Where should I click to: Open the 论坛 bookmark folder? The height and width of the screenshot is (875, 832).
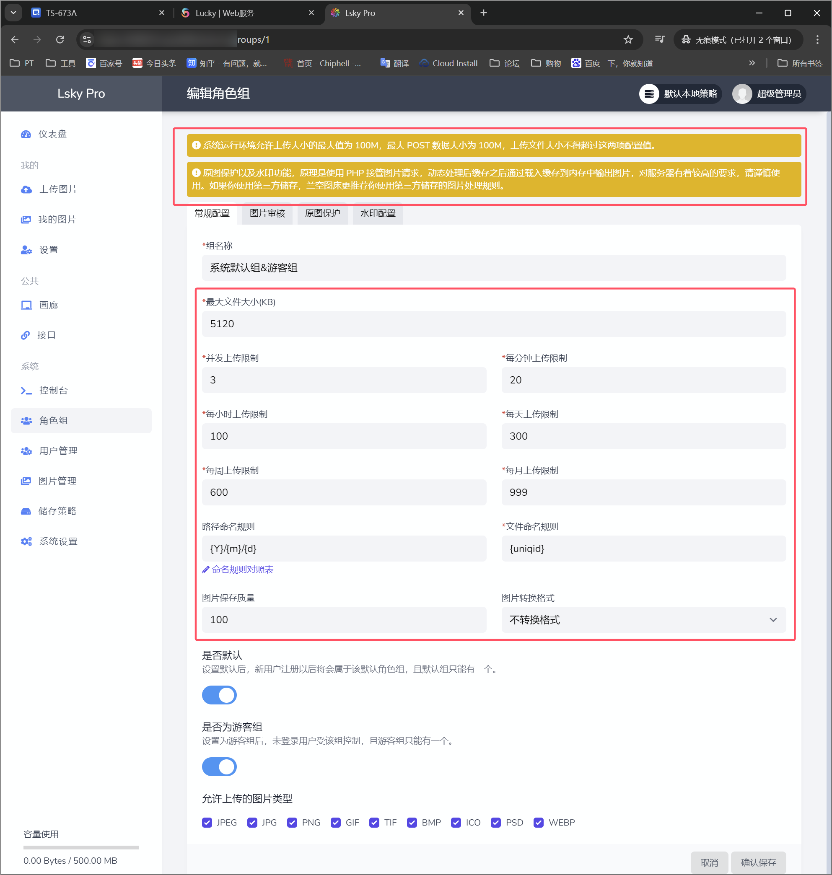505,63
